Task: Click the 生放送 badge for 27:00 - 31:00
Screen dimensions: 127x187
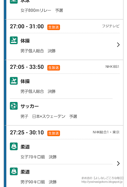Action: [54, 27]
